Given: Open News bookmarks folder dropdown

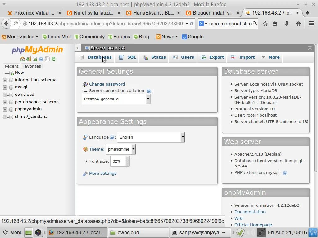Looking at the screenshot, I should click(167, 37).
